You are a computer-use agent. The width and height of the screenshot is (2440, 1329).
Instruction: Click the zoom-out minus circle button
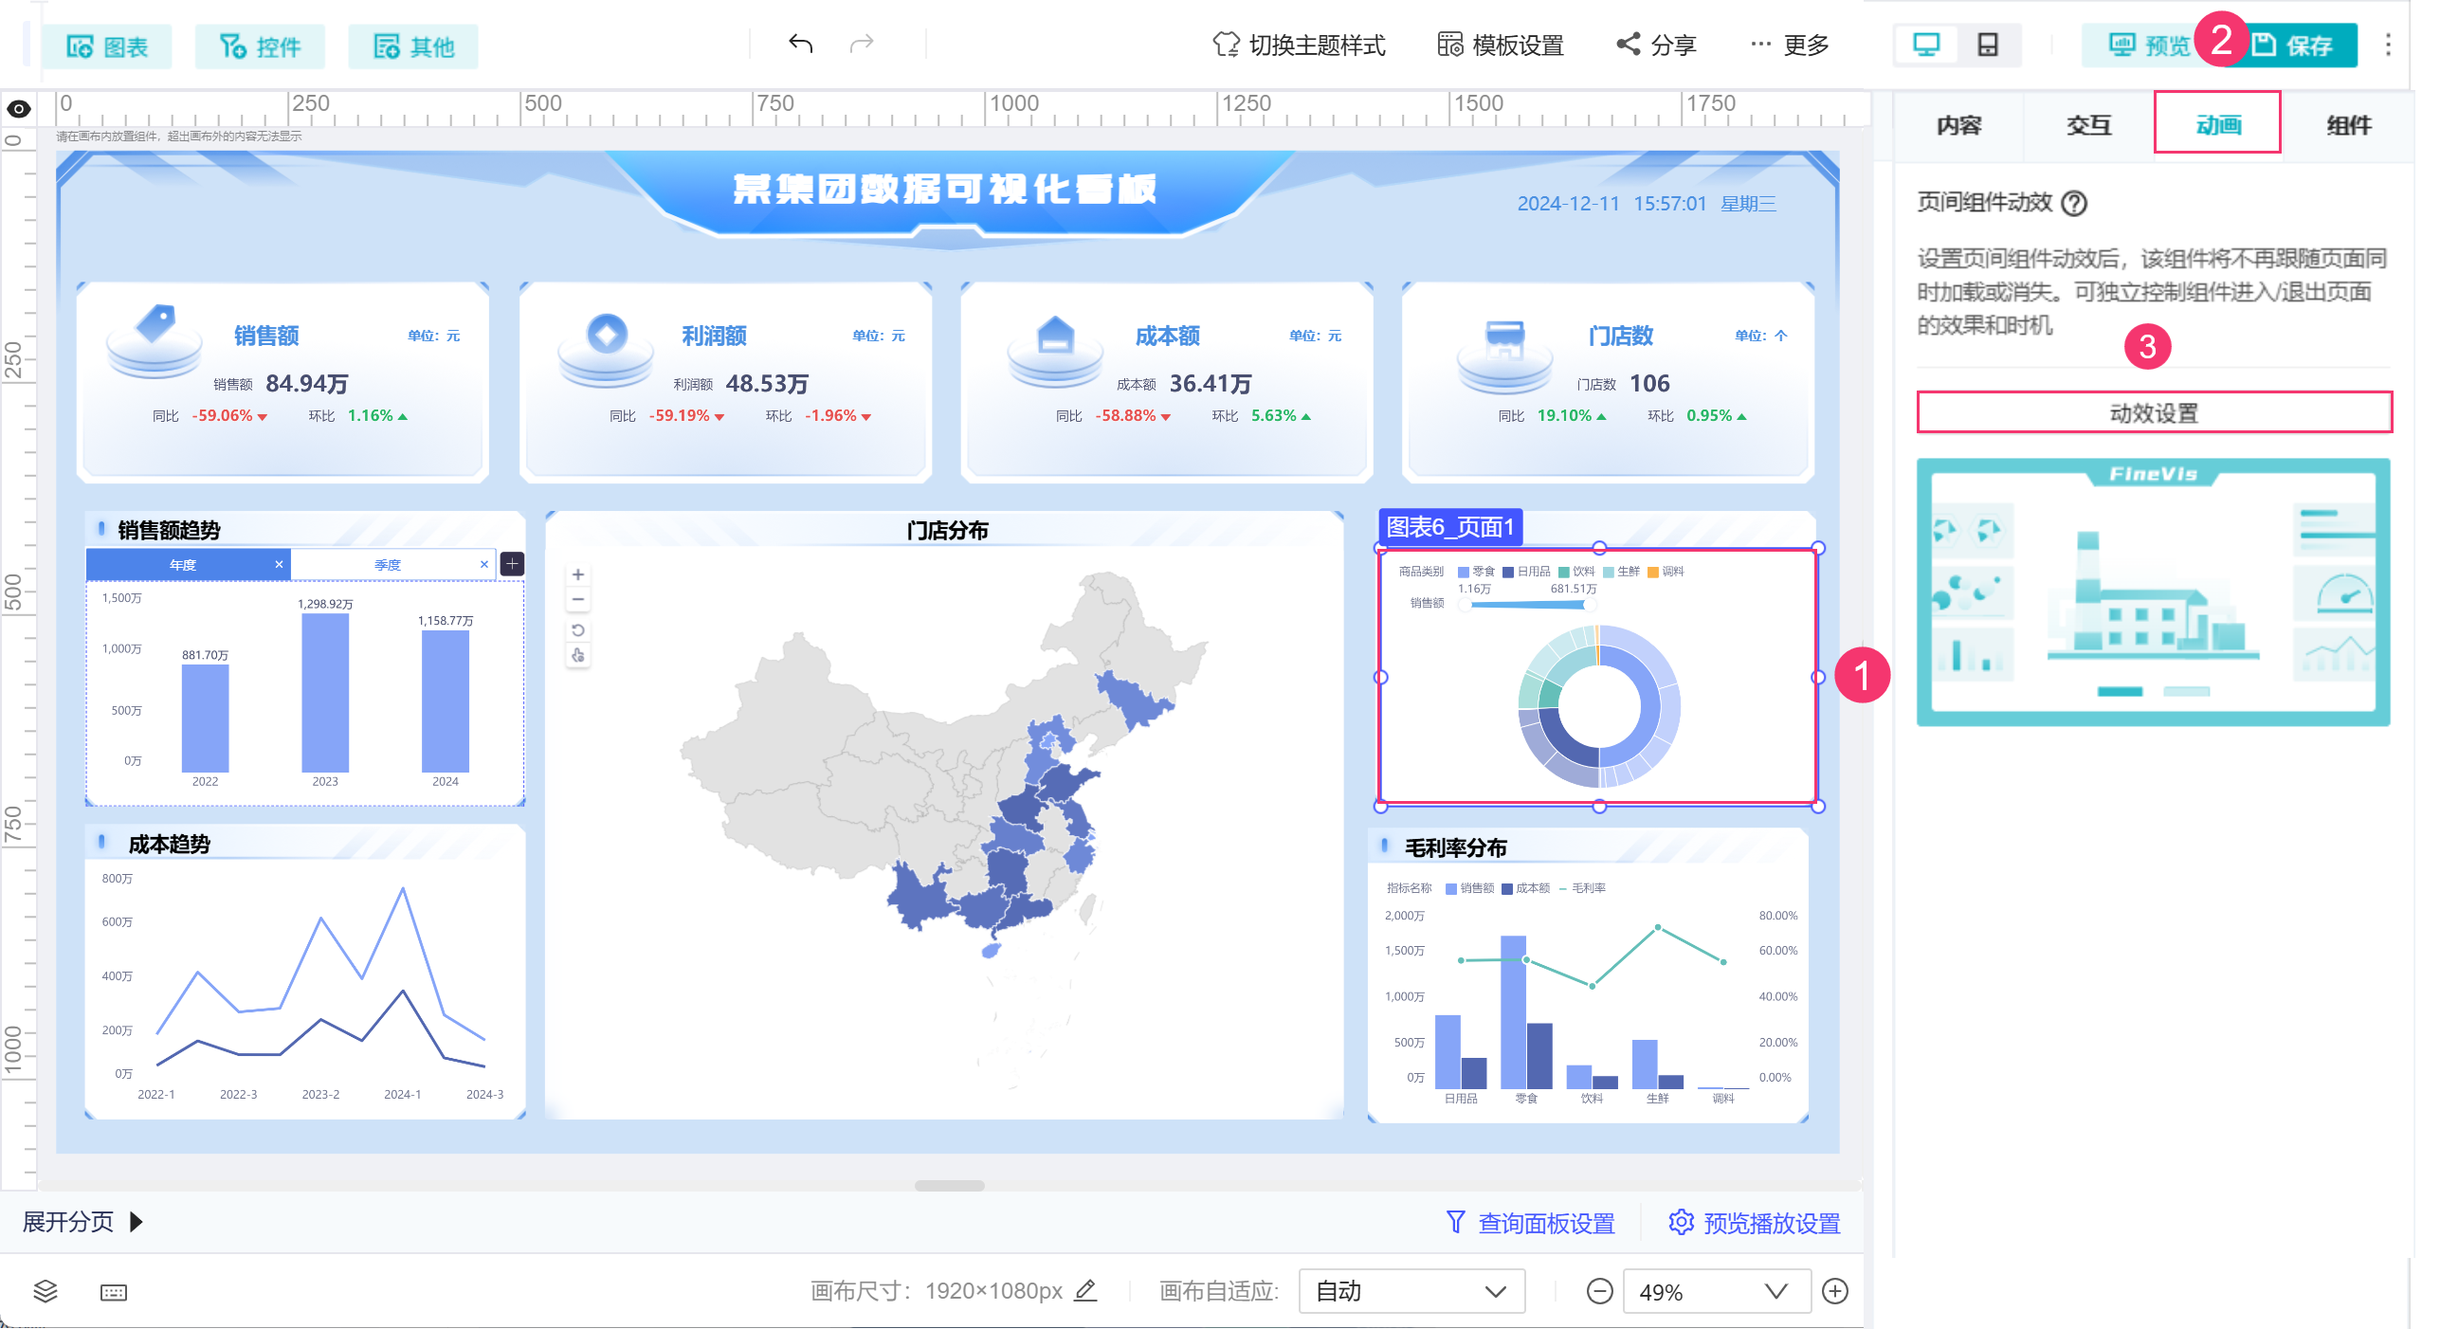tap(1599, 1291)
